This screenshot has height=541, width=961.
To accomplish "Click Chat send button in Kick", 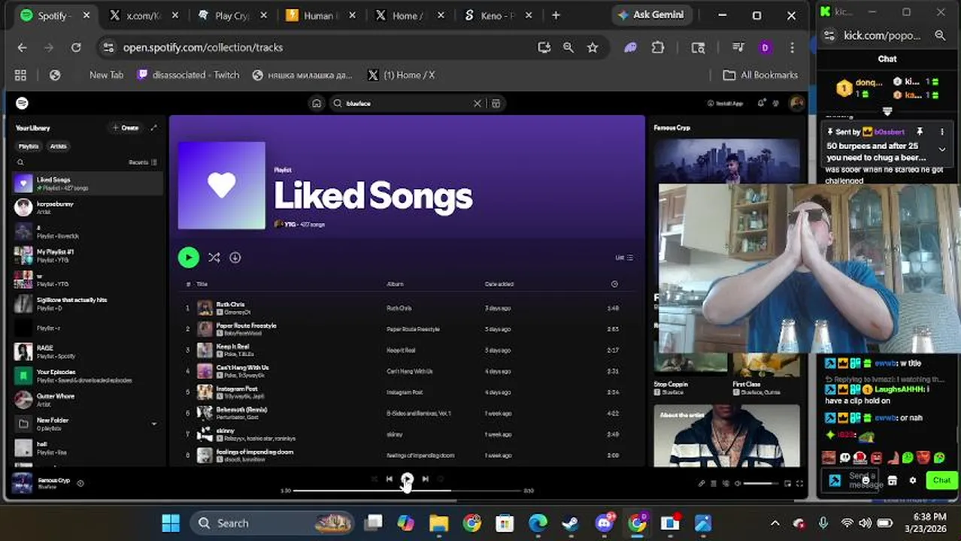I will [941, 480].
